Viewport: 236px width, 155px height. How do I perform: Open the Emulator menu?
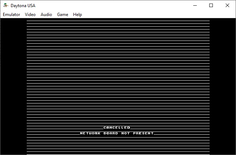[11, 15]
